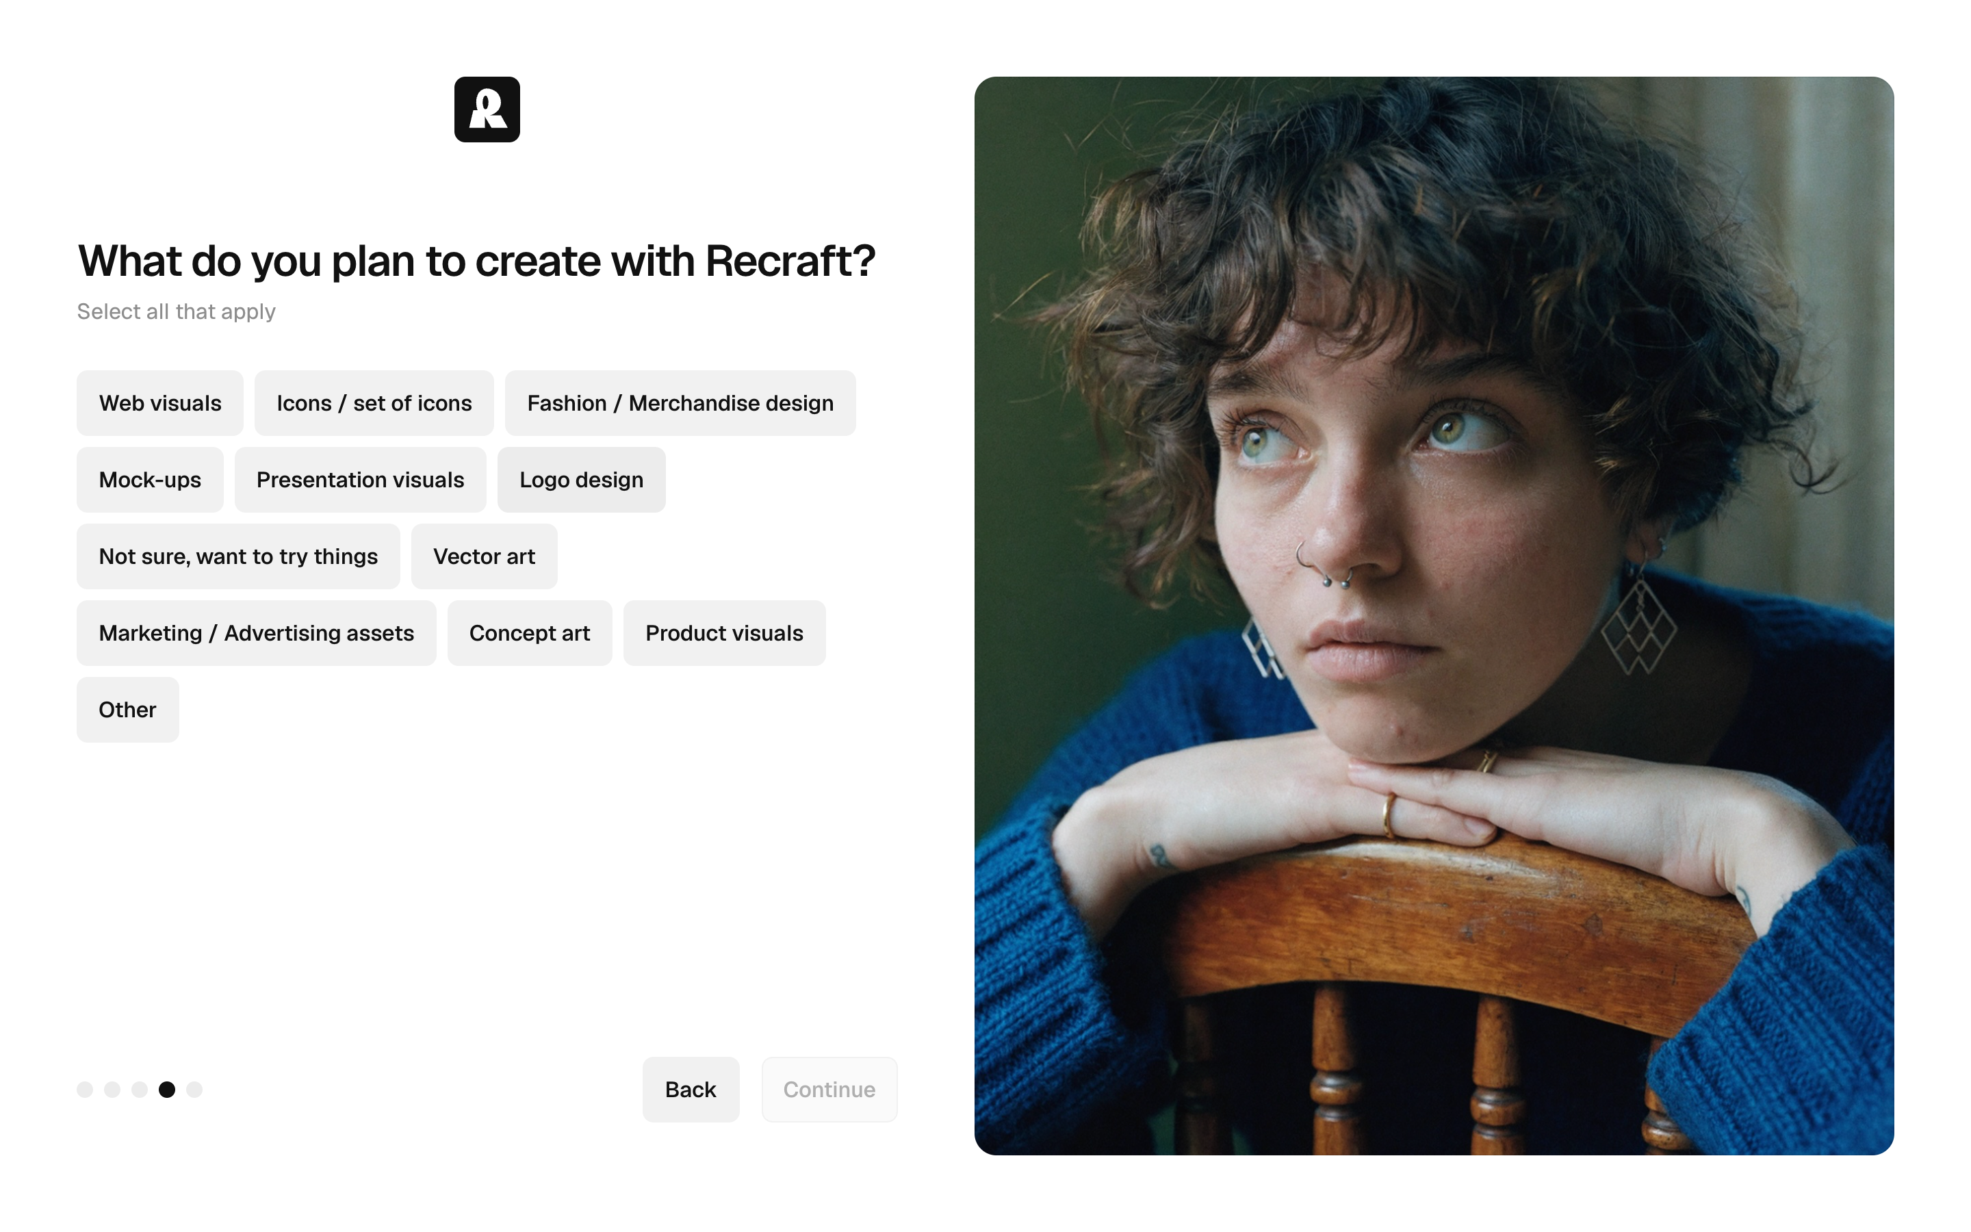Select the Icons / set of icons chip
This screenshot has width=1971, height=1232.
tap(374, 403)
